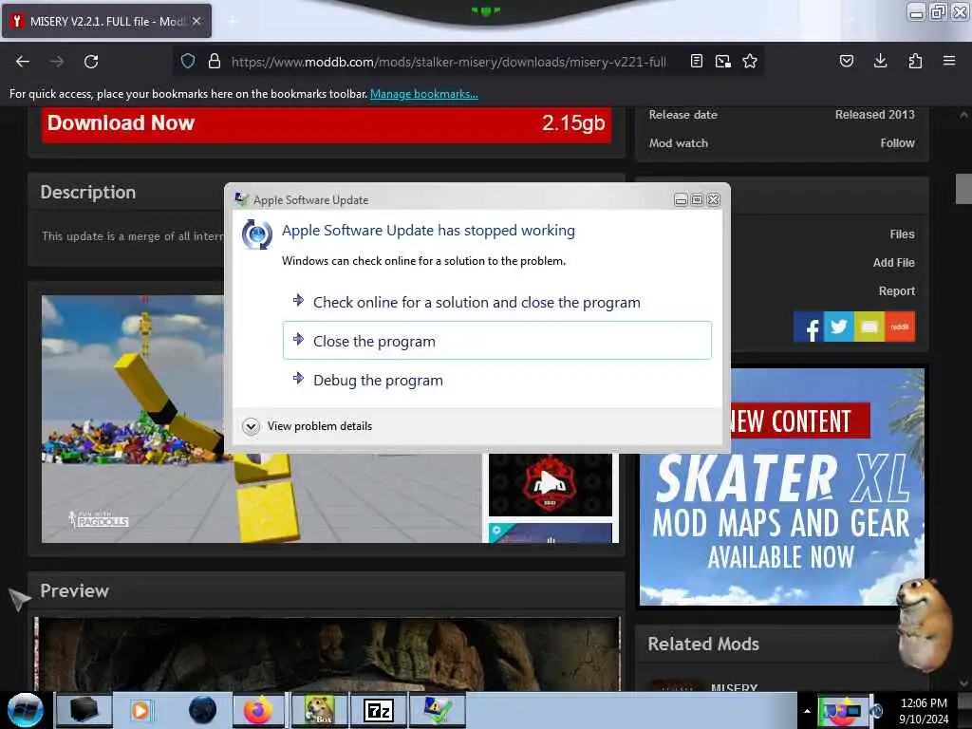Open the Add File link
The width and height of the screenshot is (972, 729).
[x=893, y=263]
